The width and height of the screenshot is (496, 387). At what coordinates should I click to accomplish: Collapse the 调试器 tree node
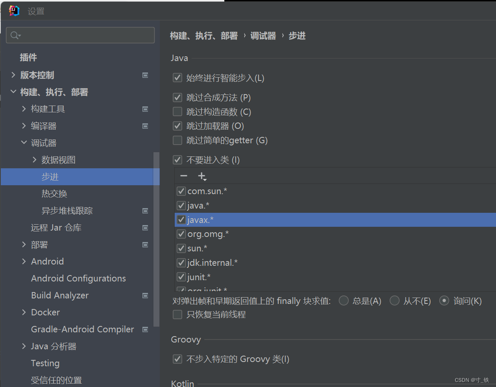point(24,142)
